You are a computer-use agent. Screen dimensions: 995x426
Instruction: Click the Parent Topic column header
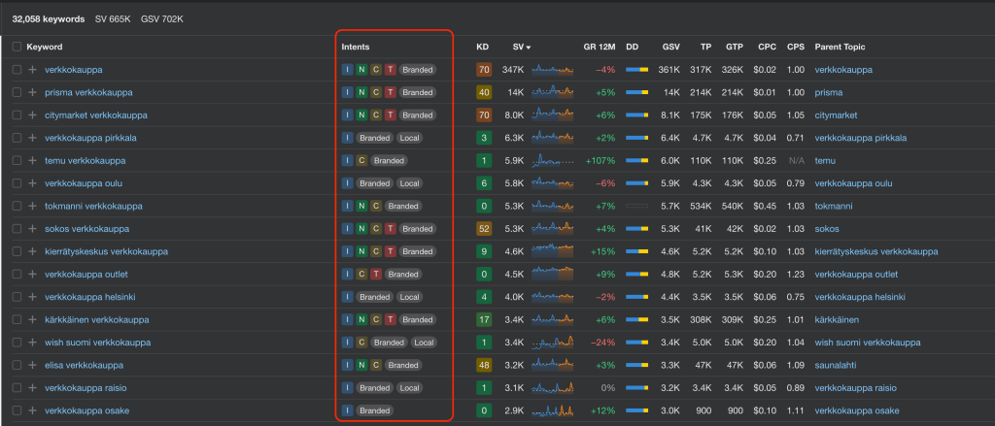click(840, 47)
